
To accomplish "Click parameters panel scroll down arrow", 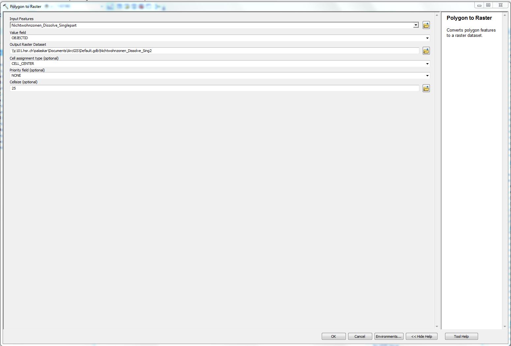I will (x=437, y=327).
